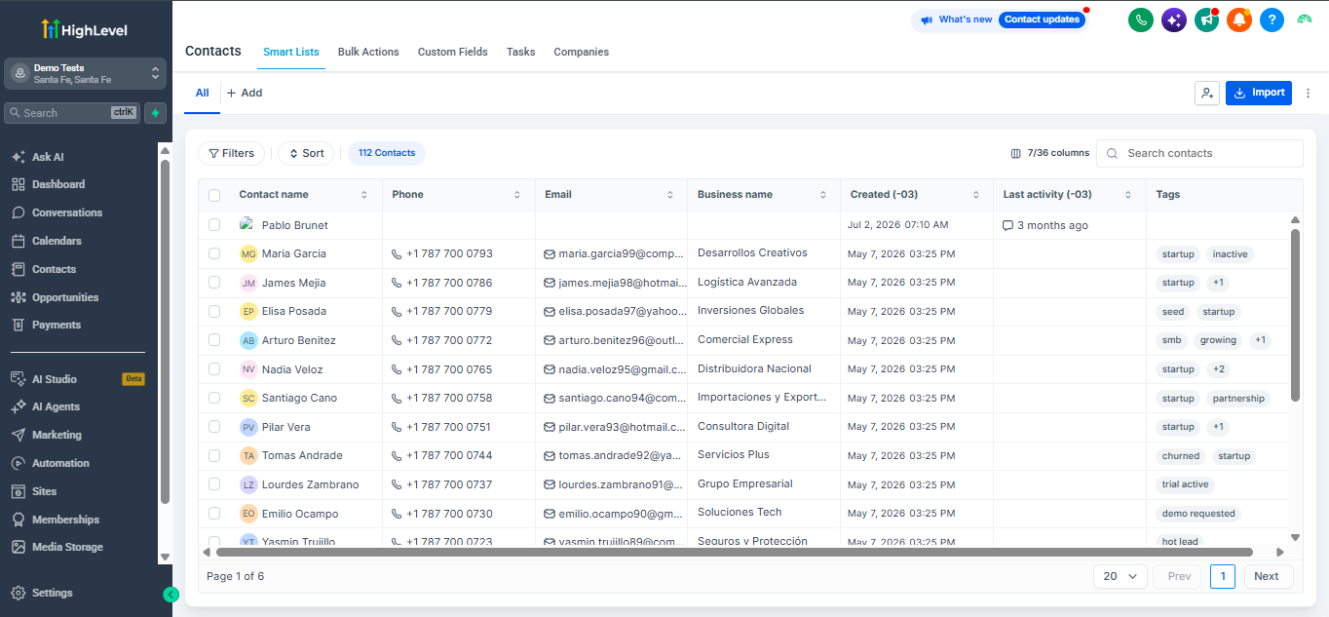Check the James Mejia row checkbox
This screenshot has height=617, width=1329.
[214, 283]
